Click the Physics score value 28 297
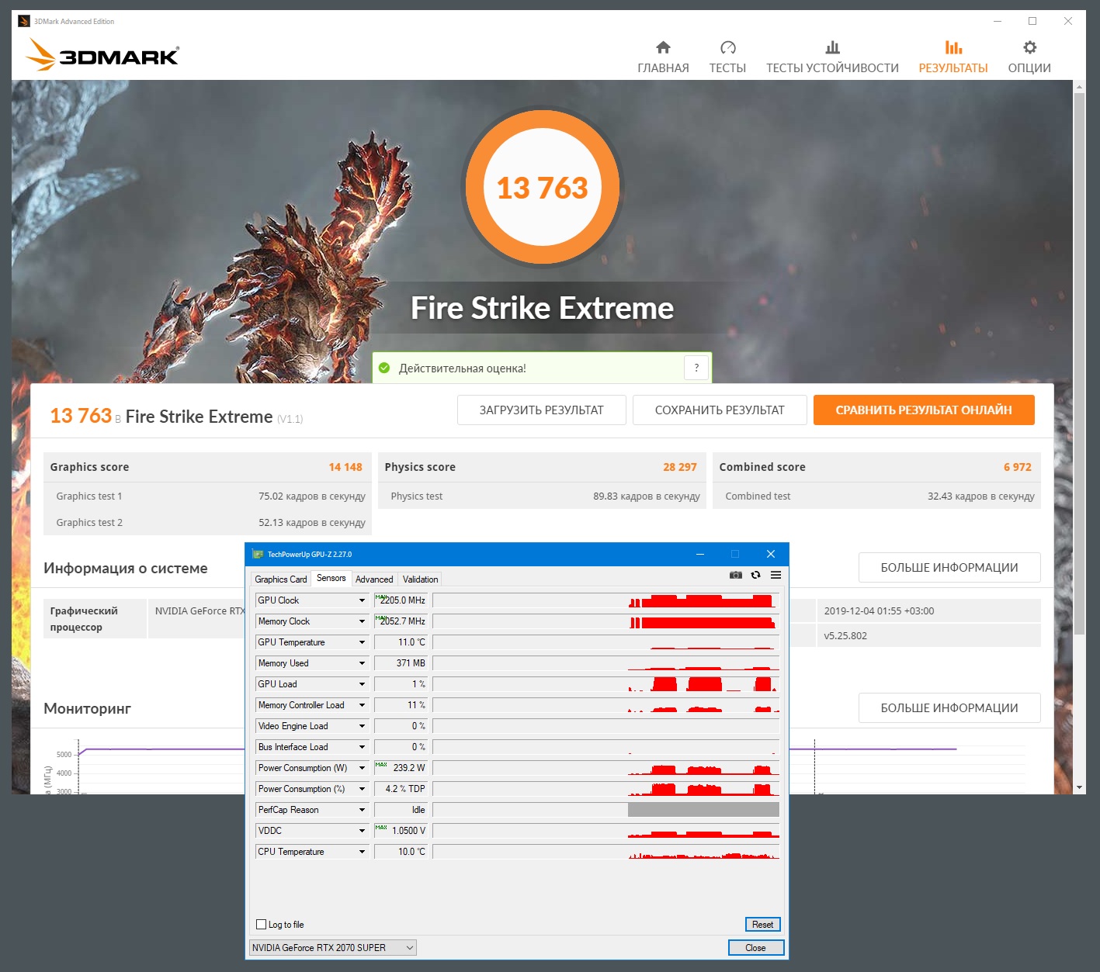This screenshot has width=1100, height=972. (680, 467)
